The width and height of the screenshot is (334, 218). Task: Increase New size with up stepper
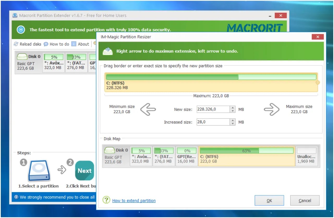click(233, 108)
